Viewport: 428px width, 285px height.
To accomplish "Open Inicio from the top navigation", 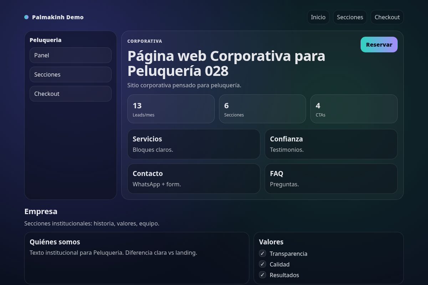I will 318,17.
